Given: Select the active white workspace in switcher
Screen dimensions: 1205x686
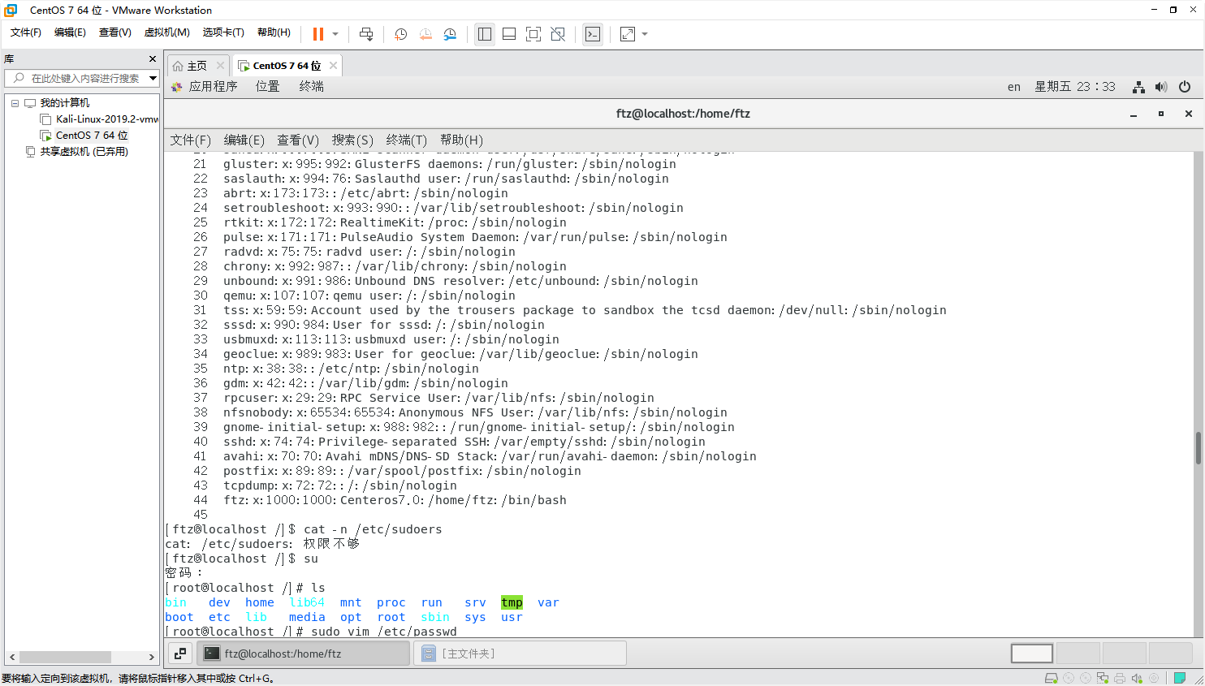Looking at the screenshot, I should [x=1032, y=654].
